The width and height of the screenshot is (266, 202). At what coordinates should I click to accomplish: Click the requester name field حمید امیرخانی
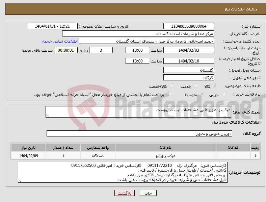[147, 41]
